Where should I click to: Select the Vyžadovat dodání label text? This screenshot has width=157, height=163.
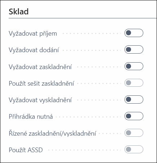(x=34, y=50)
